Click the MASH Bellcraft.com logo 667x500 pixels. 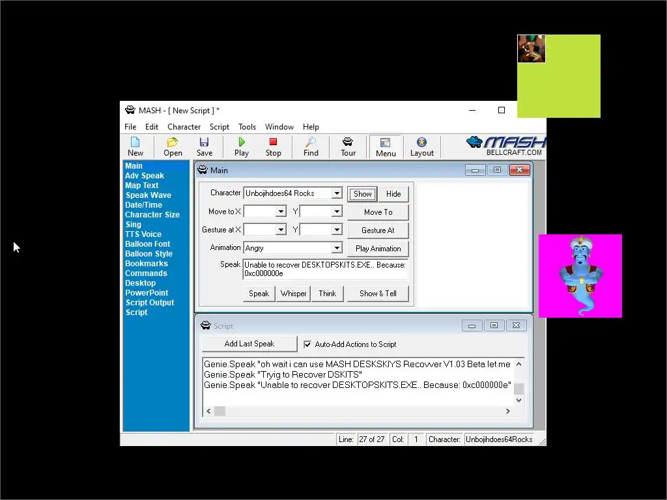point(505,146)
